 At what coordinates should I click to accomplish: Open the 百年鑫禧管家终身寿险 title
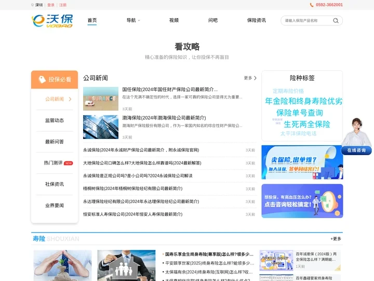[x=314, y=278]
